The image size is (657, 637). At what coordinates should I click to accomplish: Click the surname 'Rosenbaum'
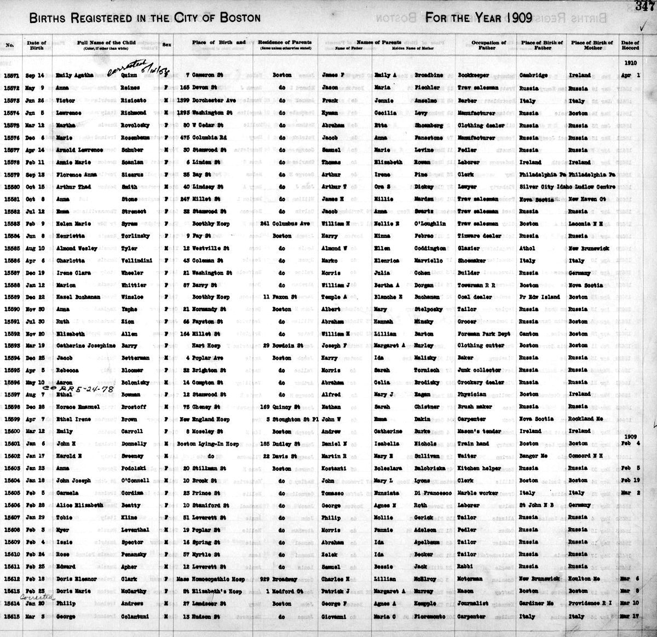tap(134, 138)
